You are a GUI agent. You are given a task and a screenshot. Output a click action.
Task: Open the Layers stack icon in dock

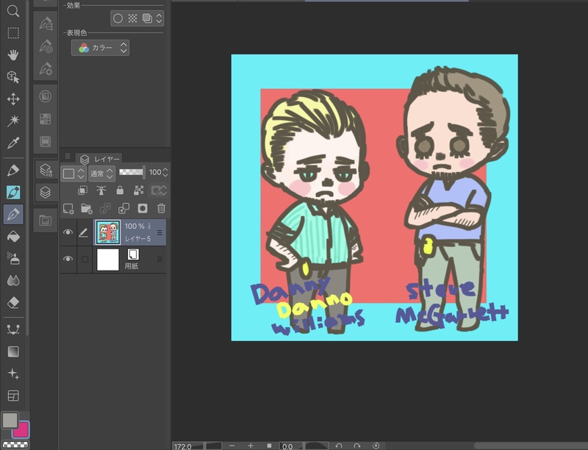point(46,192)
